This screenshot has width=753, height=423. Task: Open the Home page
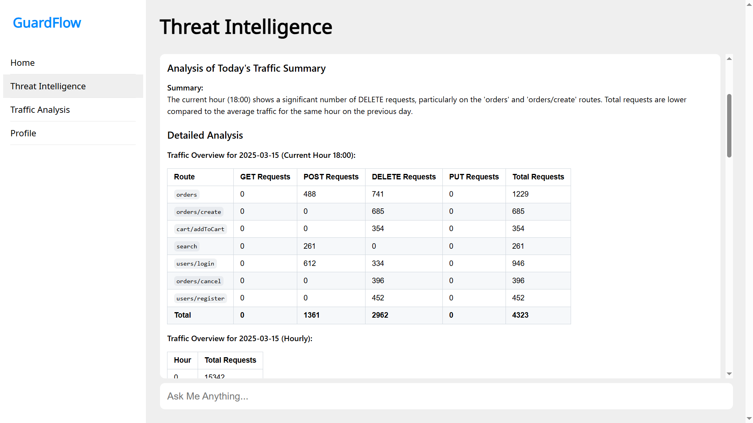(x=22, y=63)
